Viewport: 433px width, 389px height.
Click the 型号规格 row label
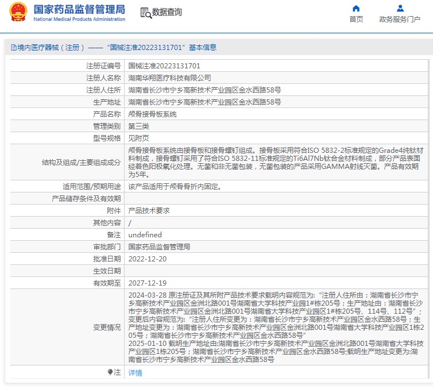[x=107, y=138]
